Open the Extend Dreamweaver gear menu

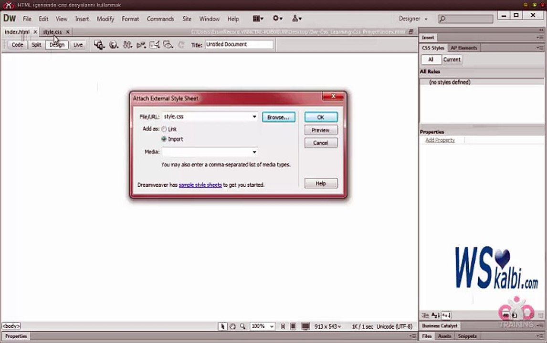point(278,18)
